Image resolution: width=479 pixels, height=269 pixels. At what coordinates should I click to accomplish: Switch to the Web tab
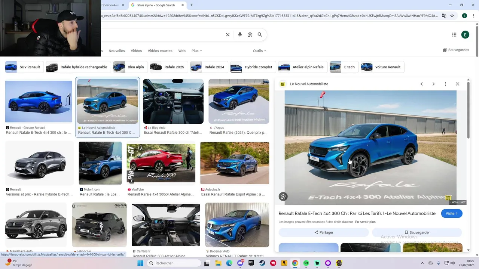point(182,51)
